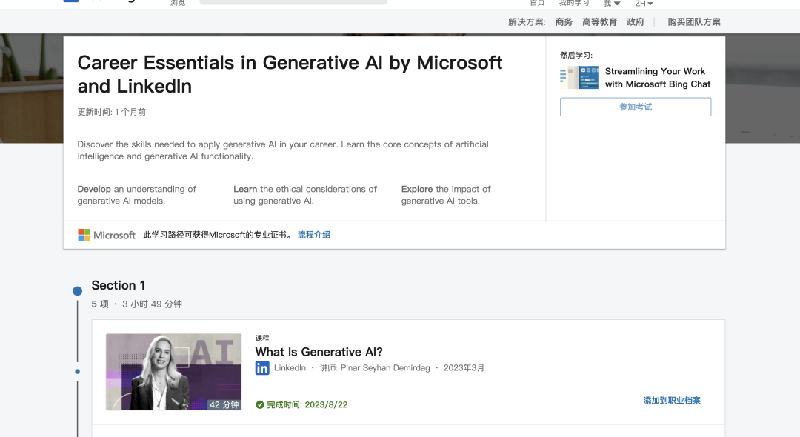Click the small timeline dot below Section 1
This screenshot has height=437, width=800.
[x=77, y=370]
